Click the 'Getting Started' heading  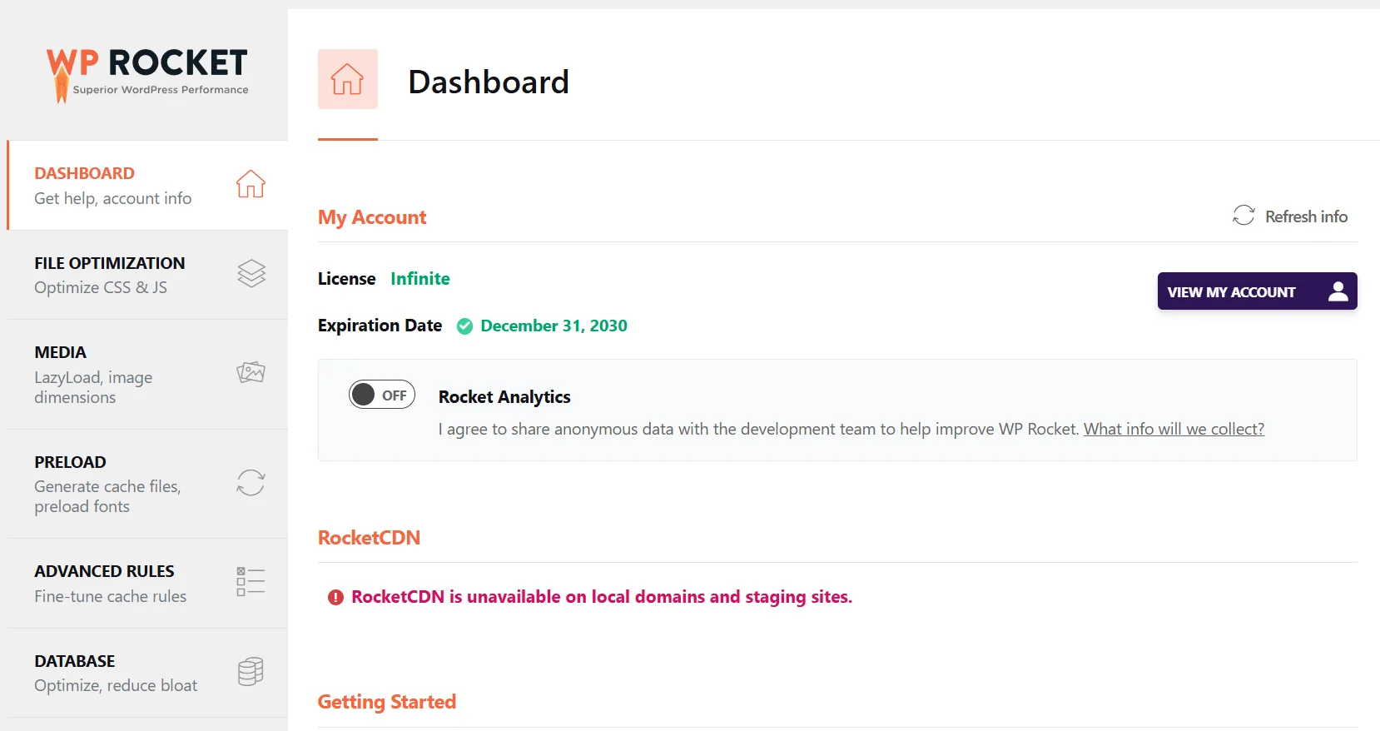click(387, 702)
